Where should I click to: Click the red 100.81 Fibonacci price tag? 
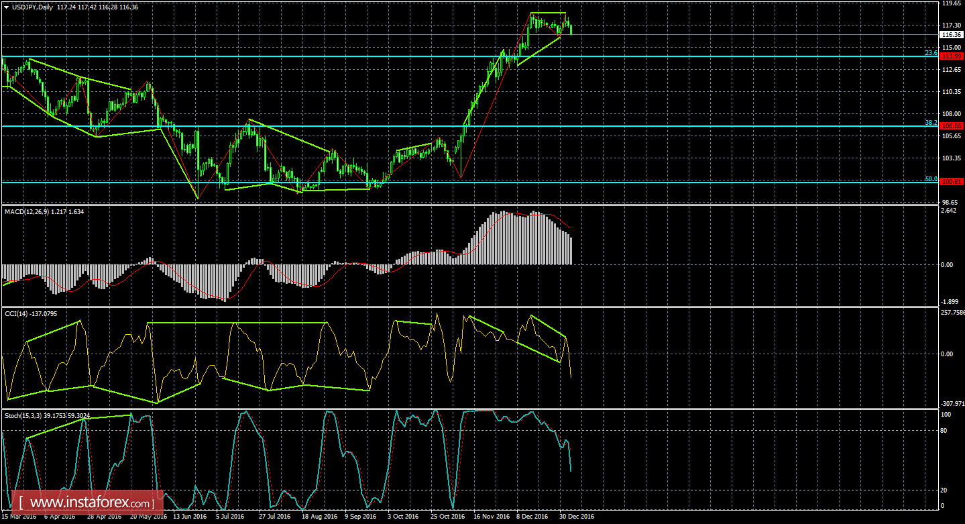tap(951, 182)
